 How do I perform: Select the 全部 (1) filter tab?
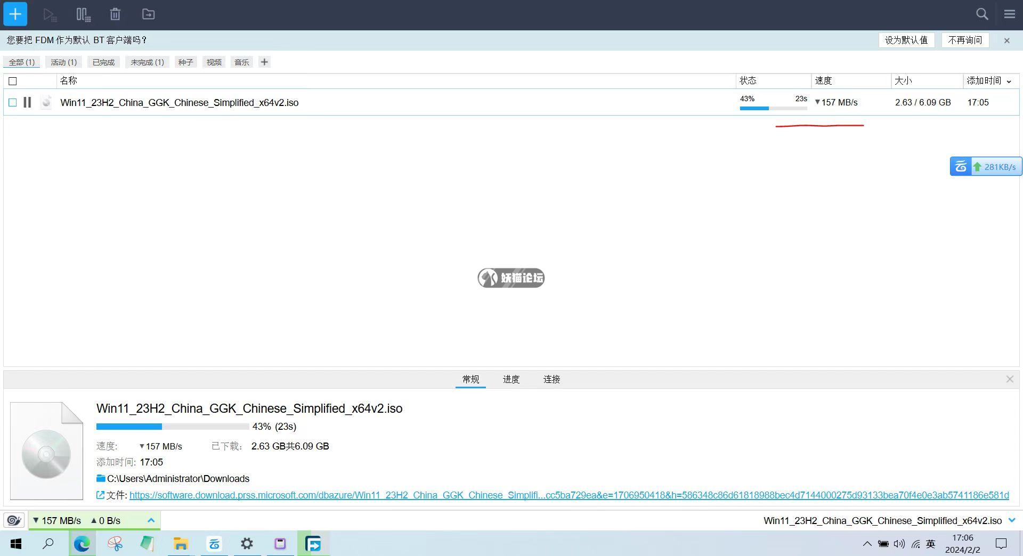tap(22, 62)
